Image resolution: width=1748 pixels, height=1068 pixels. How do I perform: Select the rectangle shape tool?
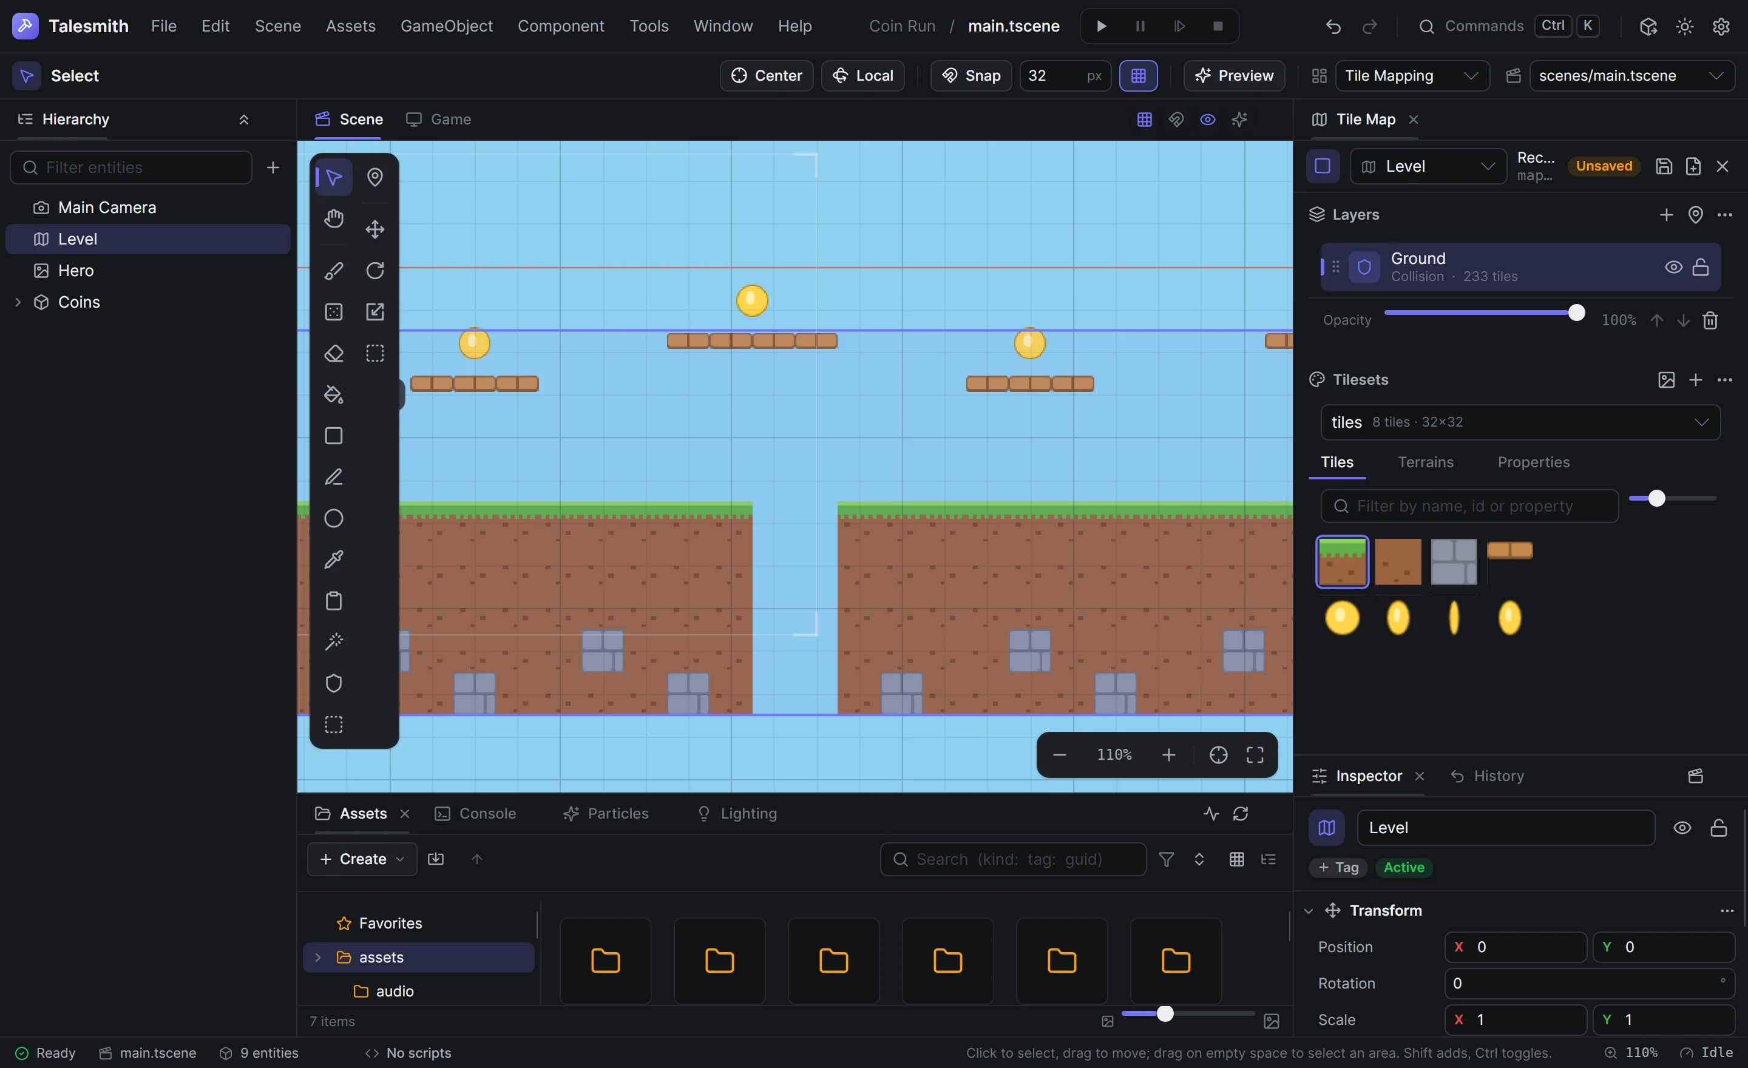(x=333, y=436)
